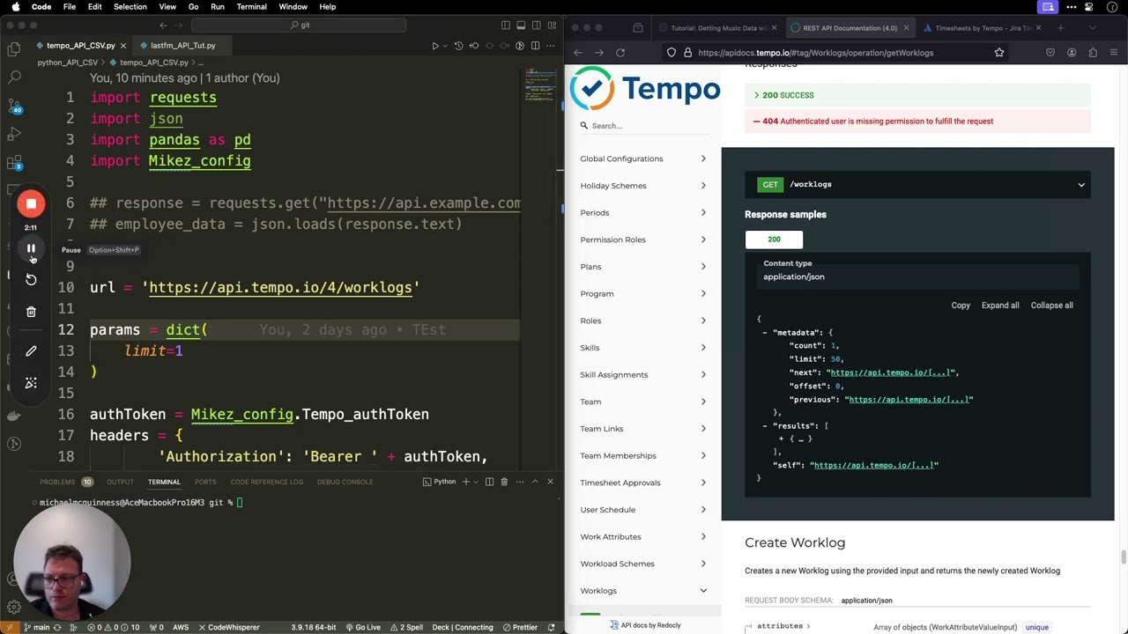Bookmark the page with the star icon
This screenshot has height=634, width=1128.
(x=999, y=53)
